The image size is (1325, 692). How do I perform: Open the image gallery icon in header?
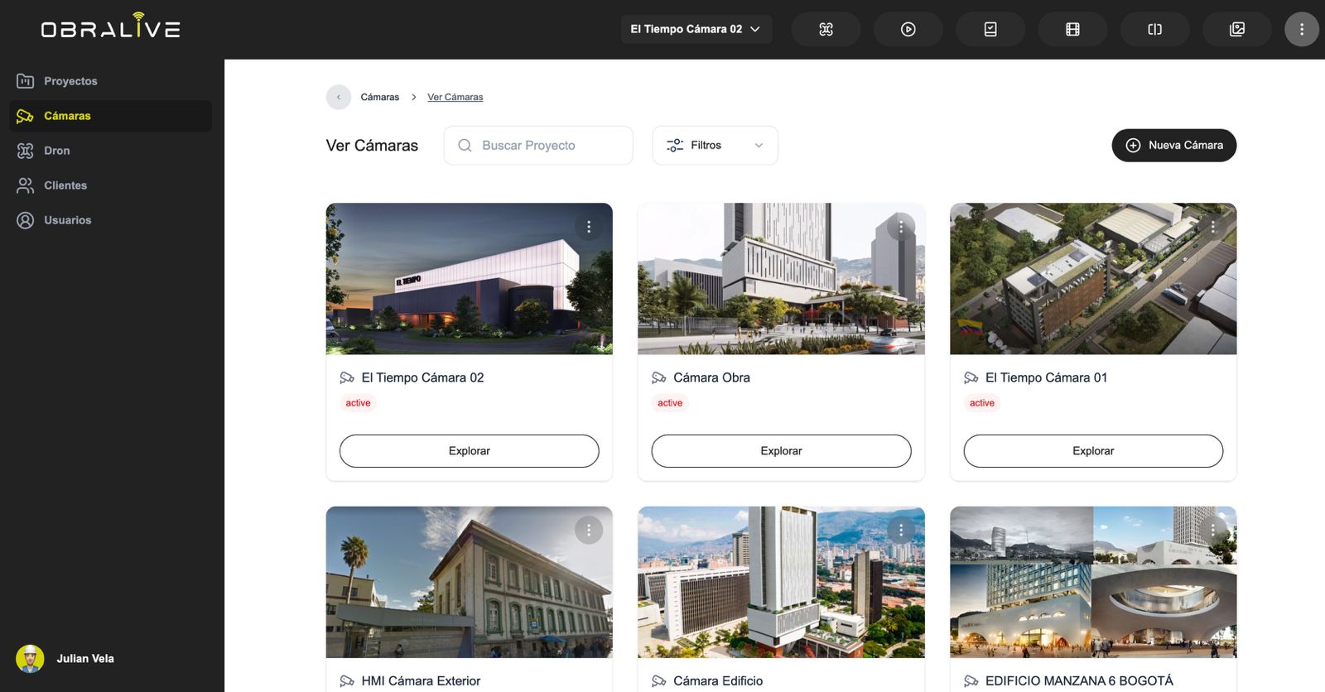[1236, 30]
